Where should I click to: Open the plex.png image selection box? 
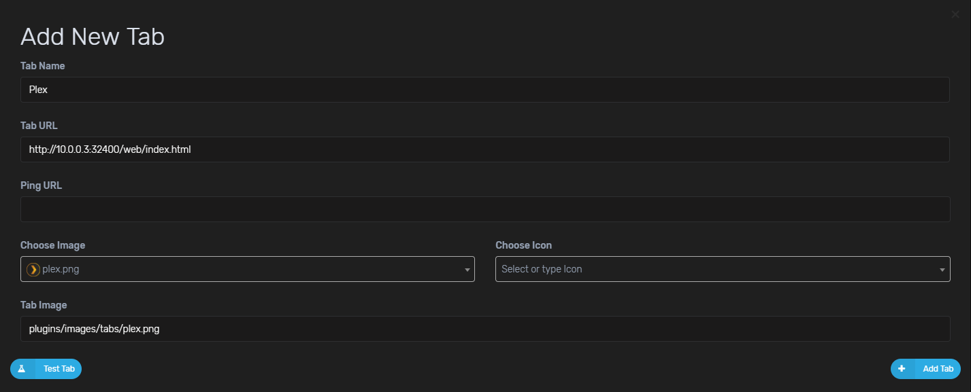[247, 269]
